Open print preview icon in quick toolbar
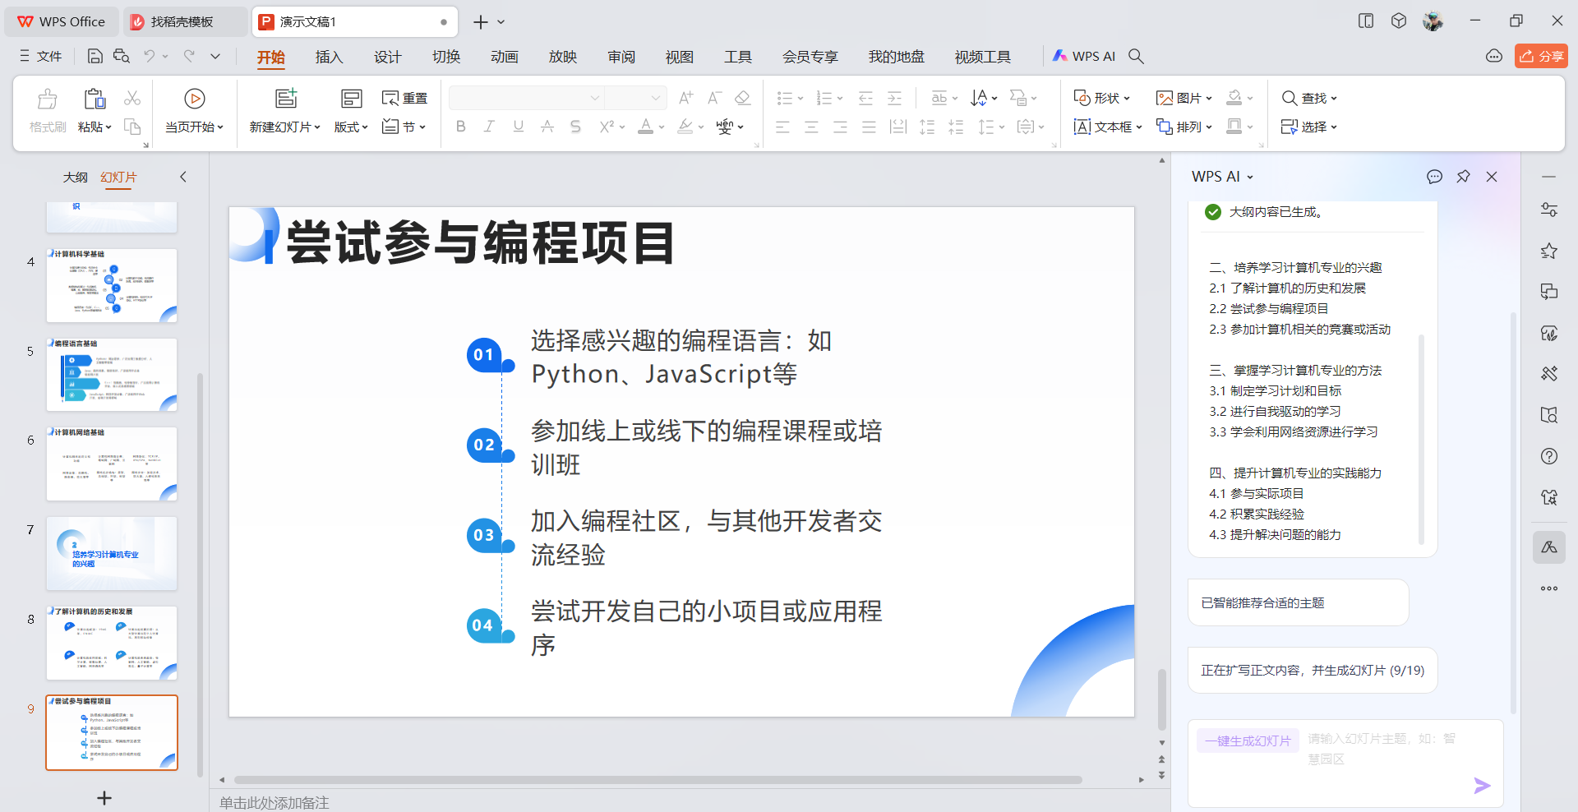The width and height of the screenshot is (1578, 812). tap(122, 56)
